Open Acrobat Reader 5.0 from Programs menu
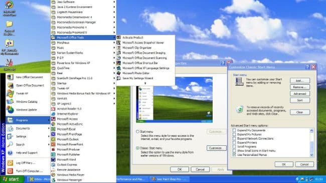The width and height of the screenshot is (326, 183). point(83,109)
